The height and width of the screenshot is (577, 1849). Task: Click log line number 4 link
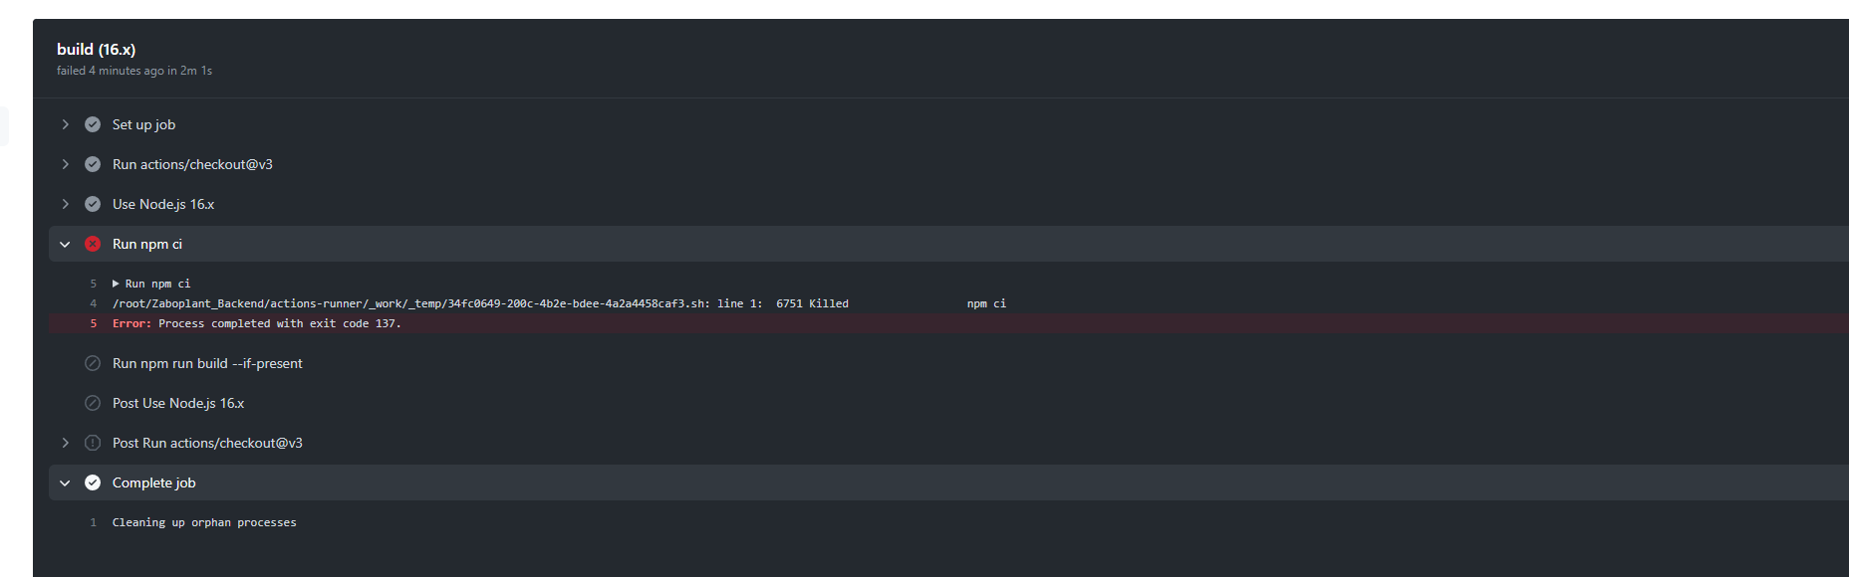[x=94, y=303]
